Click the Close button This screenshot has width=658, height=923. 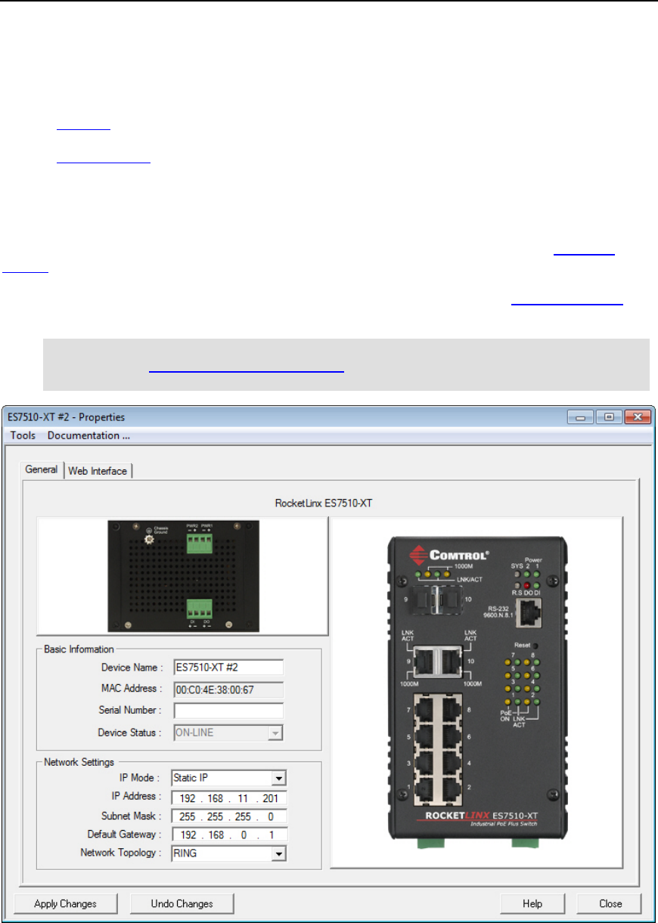610,903
